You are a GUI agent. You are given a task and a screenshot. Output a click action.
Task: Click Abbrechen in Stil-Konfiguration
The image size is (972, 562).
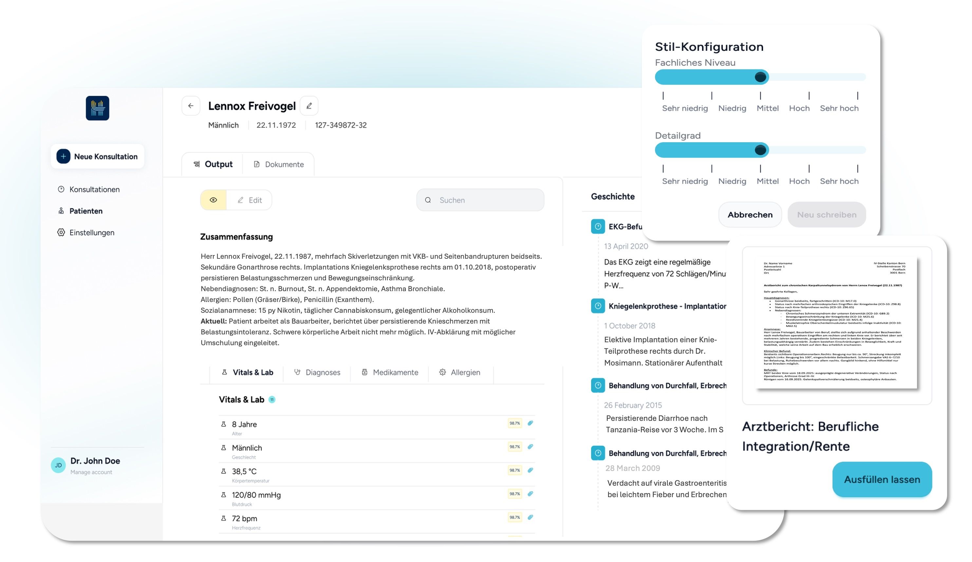click(750, 215)
